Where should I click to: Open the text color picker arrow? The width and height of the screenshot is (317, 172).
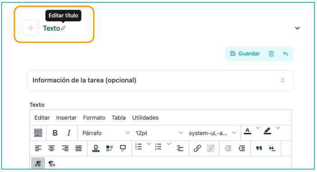tap(258, 128)
